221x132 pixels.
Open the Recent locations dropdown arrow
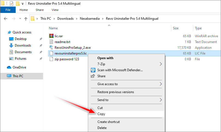click(20, 19)
